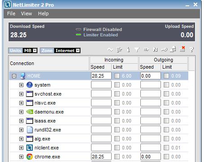This screenshot has height=162, width=204.
Task: Click HOME incoming speed field 28.25
Action: tap(101, 76)
